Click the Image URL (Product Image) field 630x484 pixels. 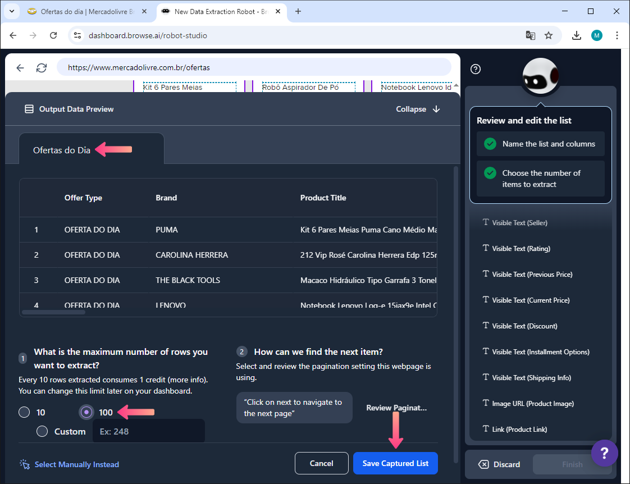[528, 403]
